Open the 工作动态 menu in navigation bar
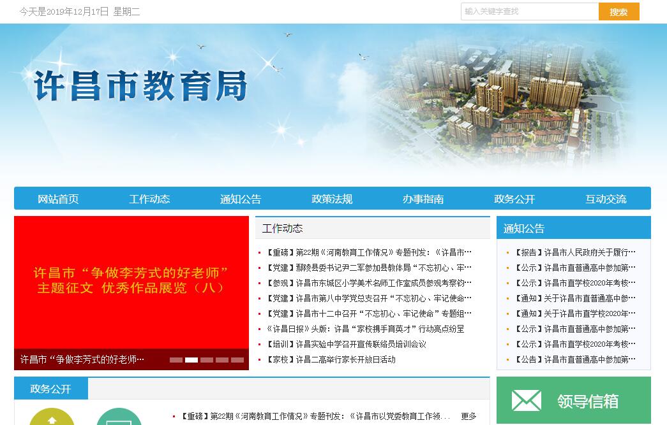The width and height of the screenshot is (667, 425). coord(149,199)
